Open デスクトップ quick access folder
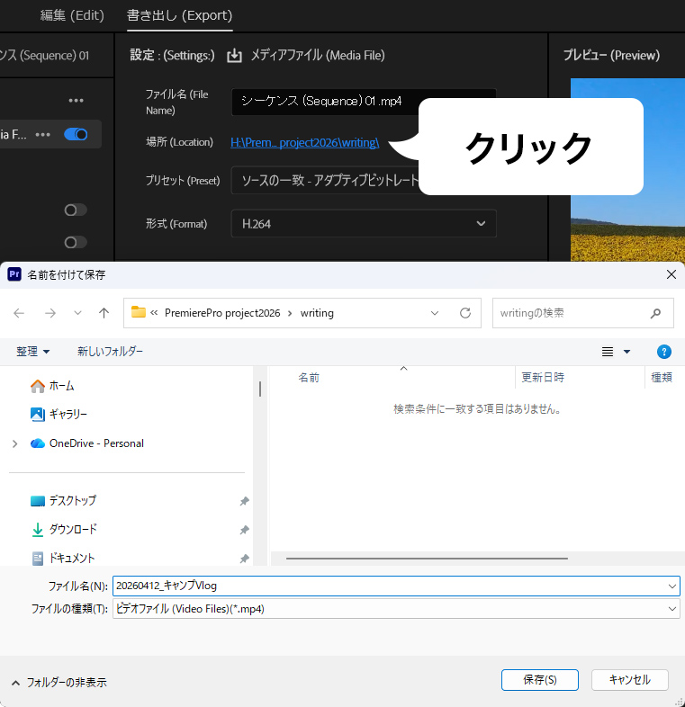The image size is (685, 707). point(73,500)
